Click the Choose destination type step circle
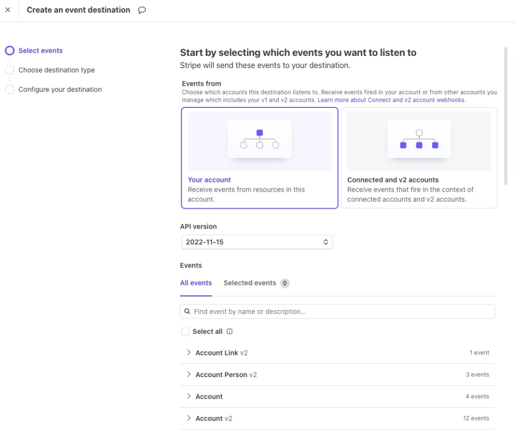This screenshot has width=516, height=432. tap(10, 70)
